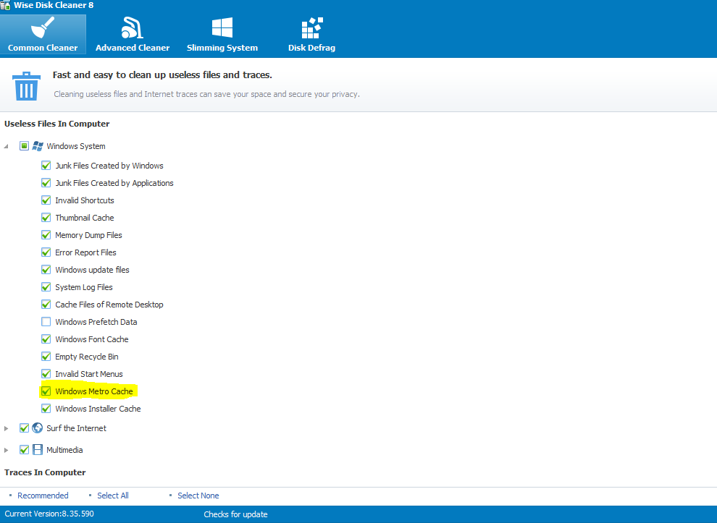Uncheck the Windows Metro Cache checkbox

pos(46,391)
